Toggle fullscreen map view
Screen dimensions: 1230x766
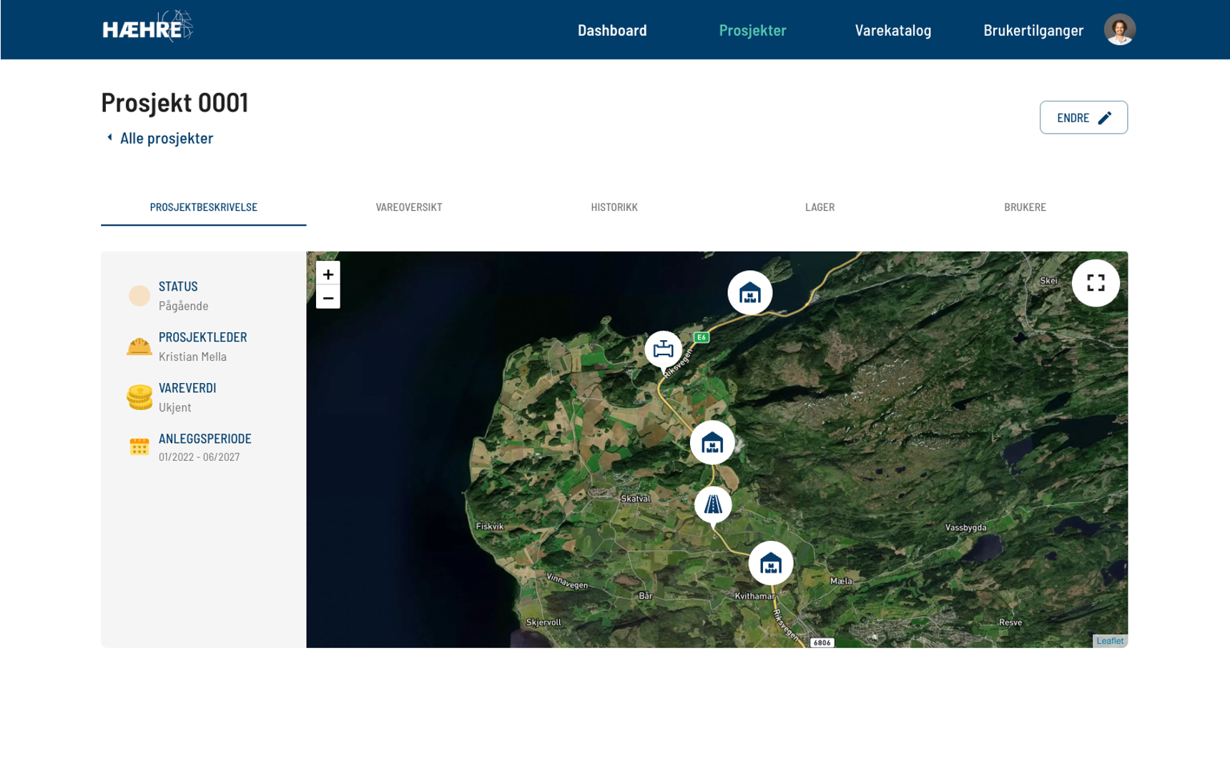pos(1096,283)
